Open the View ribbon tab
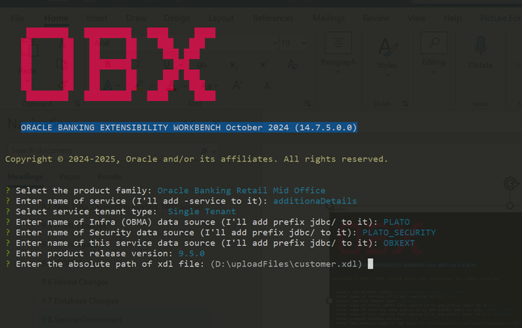This screenshot has width=522, height=328. tap(417, 18)
